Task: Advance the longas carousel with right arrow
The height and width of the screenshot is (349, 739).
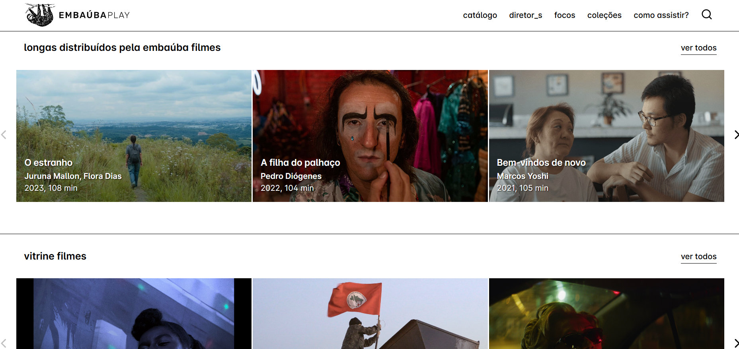Action: (736, 135)
